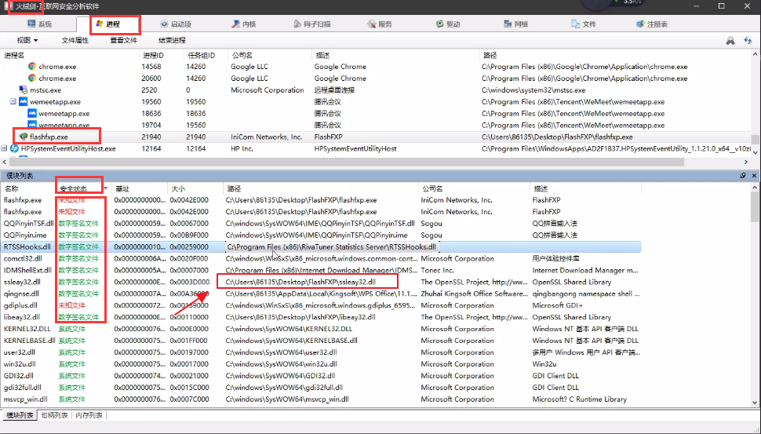Select the ssleay32.dll module row
The height and width of the screenshot is (434, 761).
tap(23, 282)
